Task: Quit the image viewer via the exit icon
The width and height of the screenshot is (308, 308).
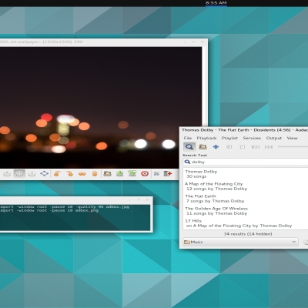Action: click(168, 174)
